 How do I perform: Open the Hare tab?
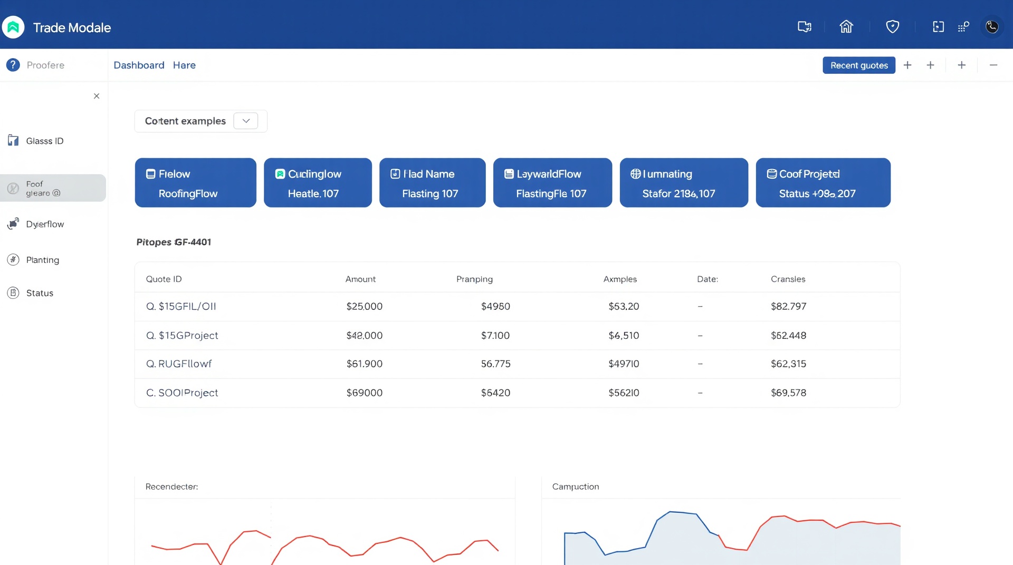coord(184,65)
